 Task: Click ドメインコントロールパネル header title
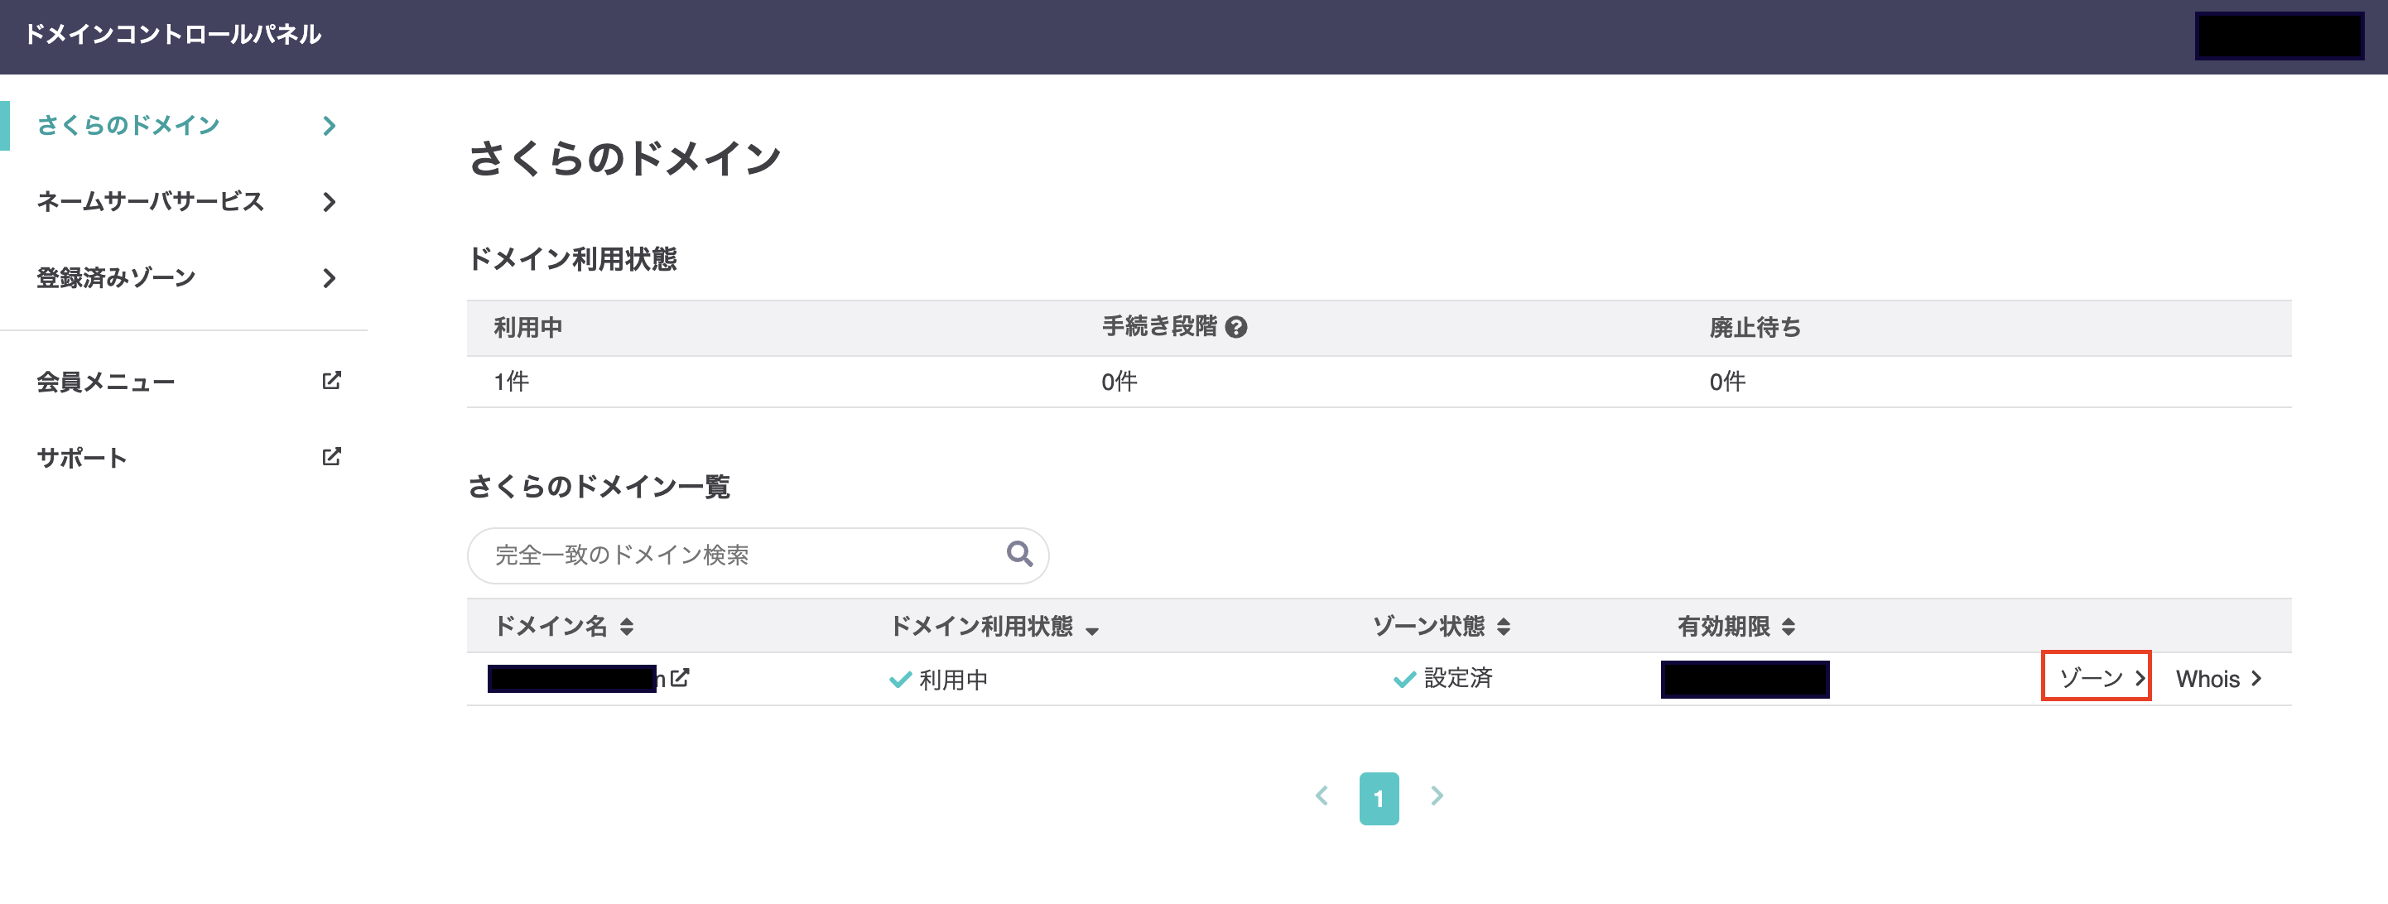click(x=172, y=34)
